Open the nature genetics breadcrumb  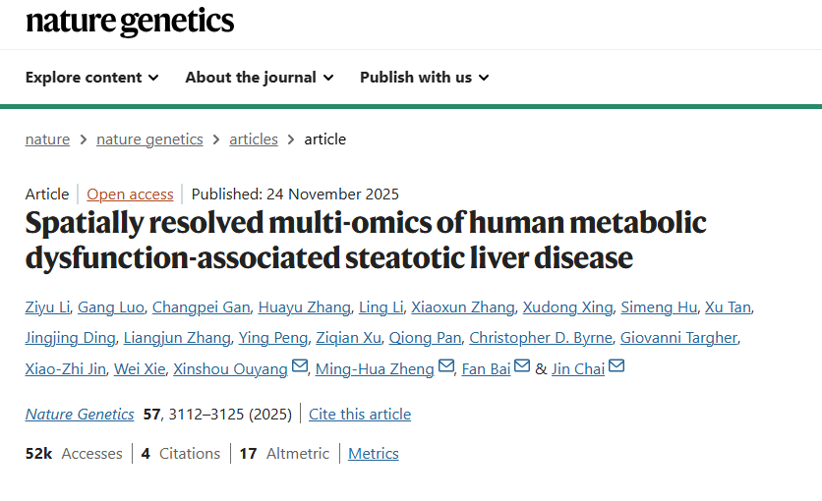point(149,139)
